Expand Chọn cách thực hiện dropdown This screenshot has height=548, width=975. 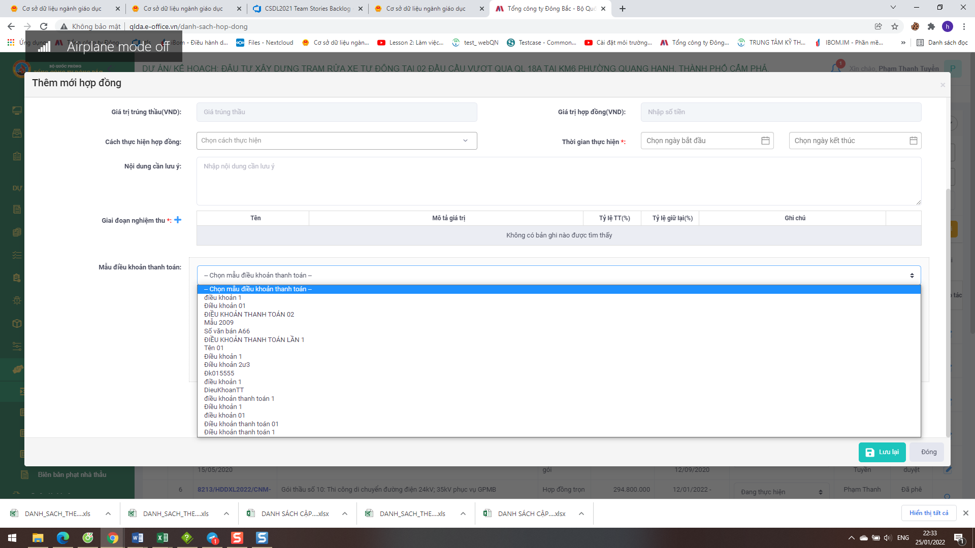pos(336,141)
